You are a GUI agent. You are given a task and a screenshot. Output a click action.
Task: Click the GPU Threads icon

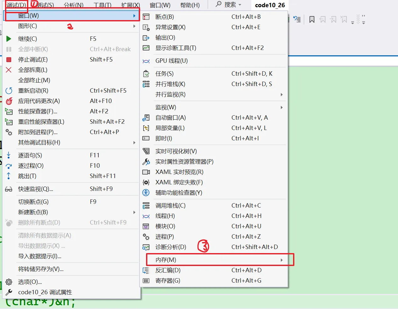(146, 61)
